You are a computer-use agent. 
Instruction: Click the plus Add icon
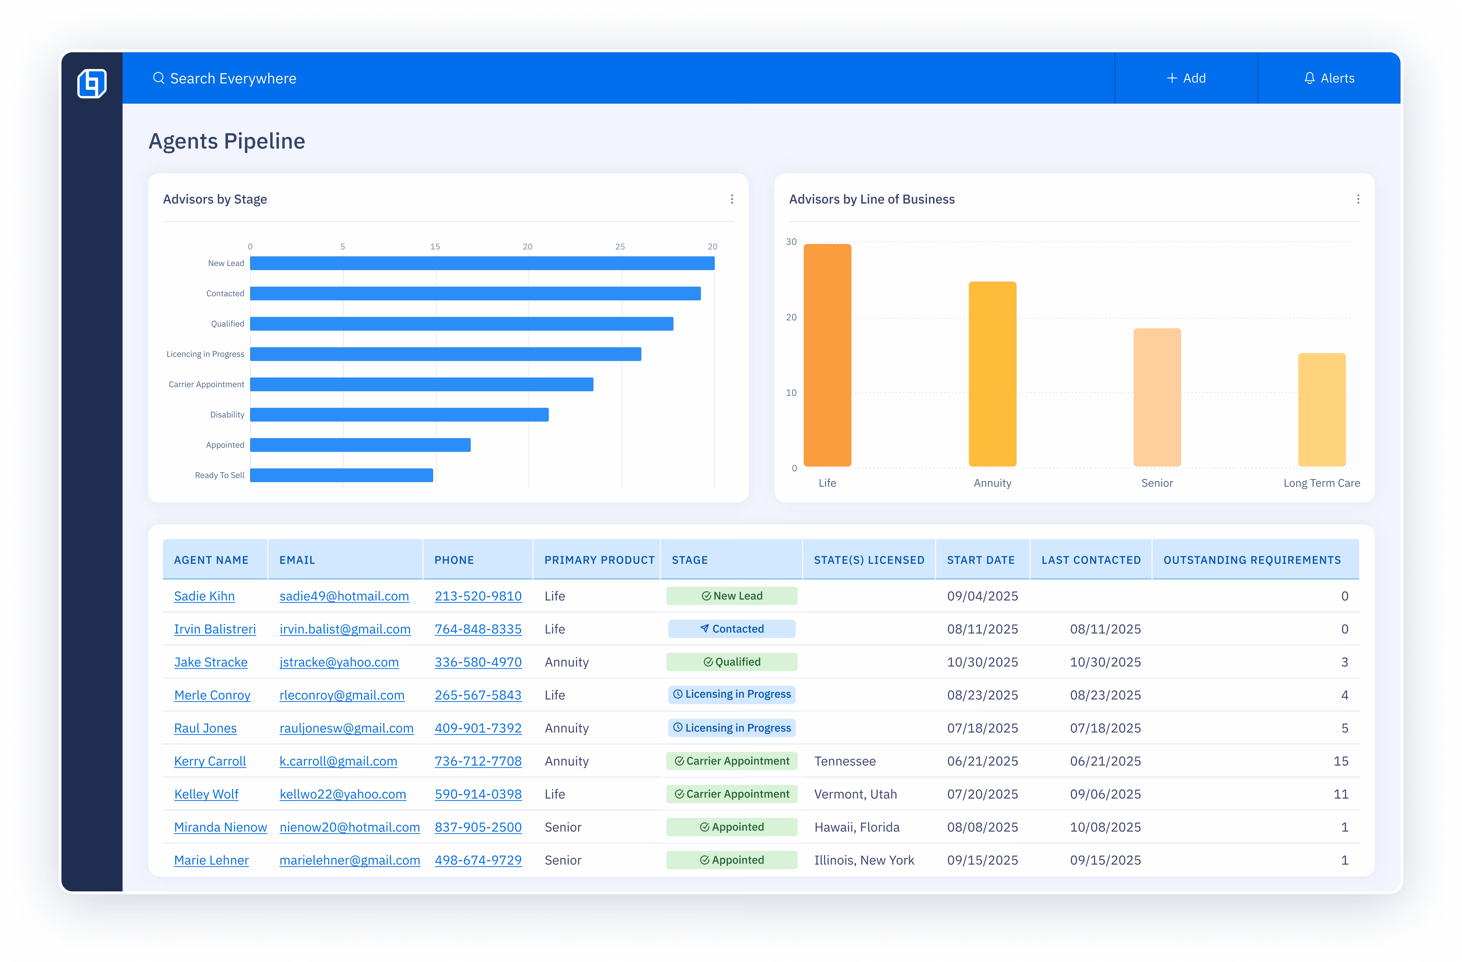[x=1172, y=78]
